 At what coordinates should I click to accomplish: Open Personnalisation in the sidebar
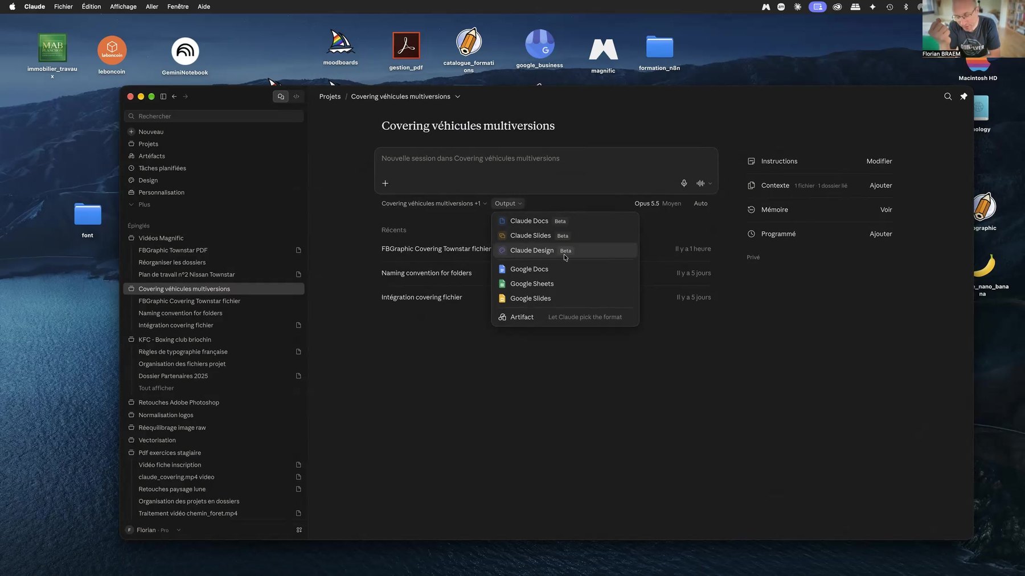point(161,193)
